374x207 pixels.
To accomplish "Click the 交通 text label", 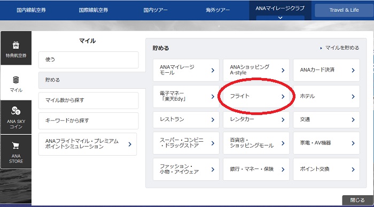I will click(305, 119).
